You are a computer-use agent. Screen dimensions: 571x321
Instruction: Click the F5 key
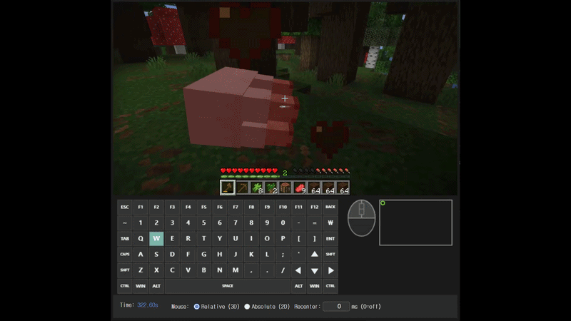pos(204,207)
